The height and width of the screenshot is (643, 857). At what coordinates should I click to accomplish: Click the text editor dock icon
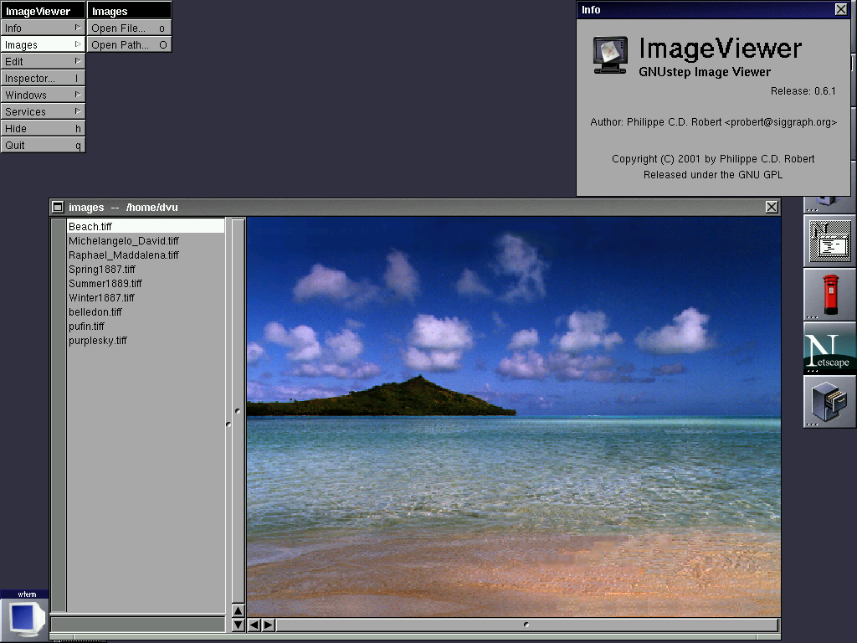(829, 242)
